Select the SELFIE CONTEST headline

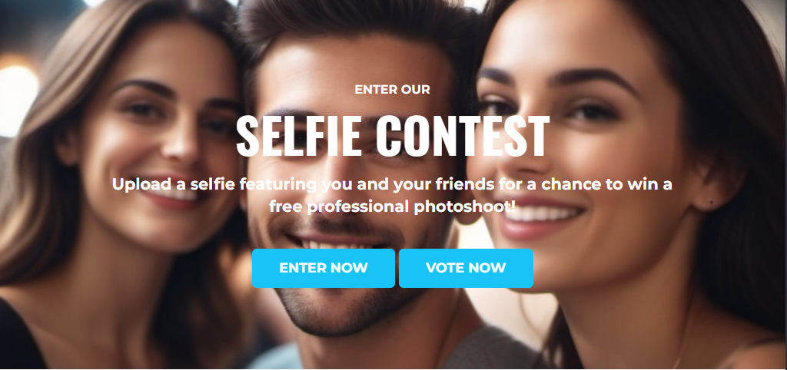(393, 137)
